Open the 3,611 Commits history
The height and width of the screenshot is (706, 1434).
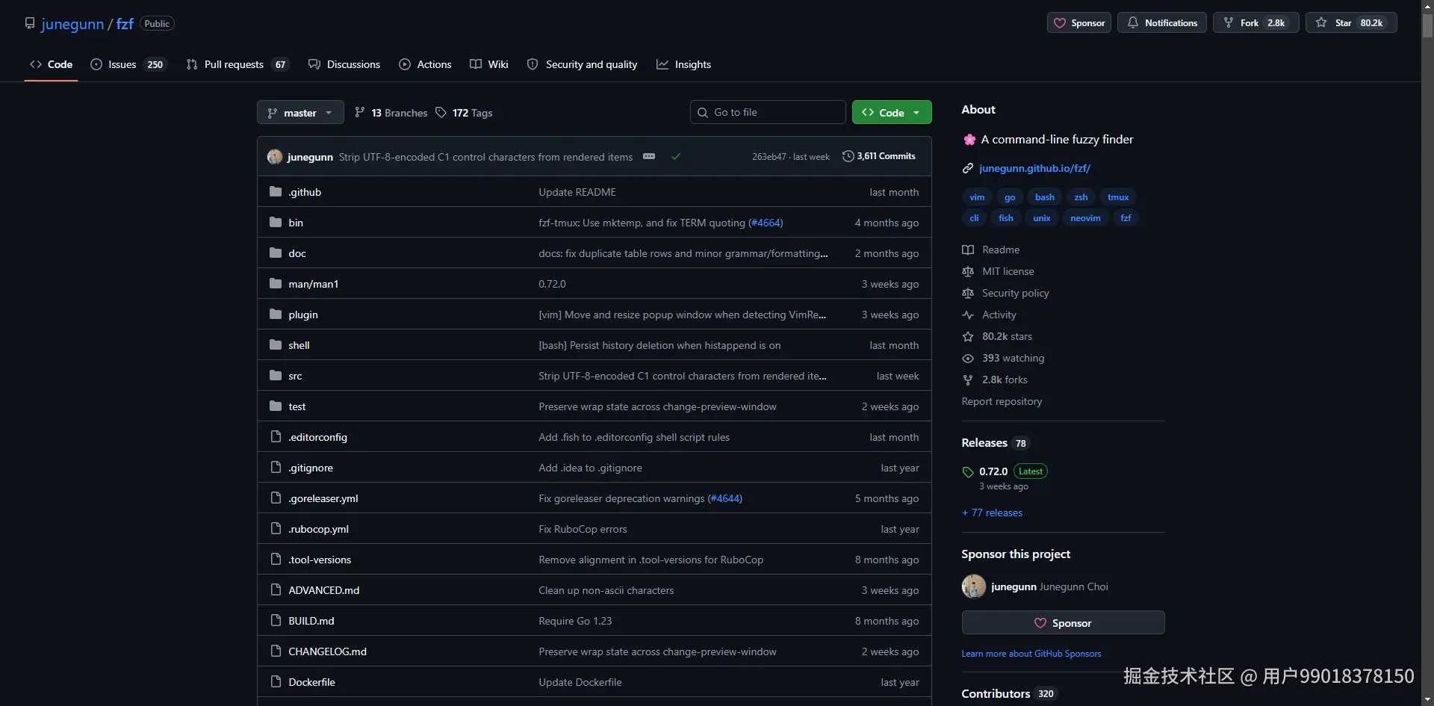tap(878, 156)
